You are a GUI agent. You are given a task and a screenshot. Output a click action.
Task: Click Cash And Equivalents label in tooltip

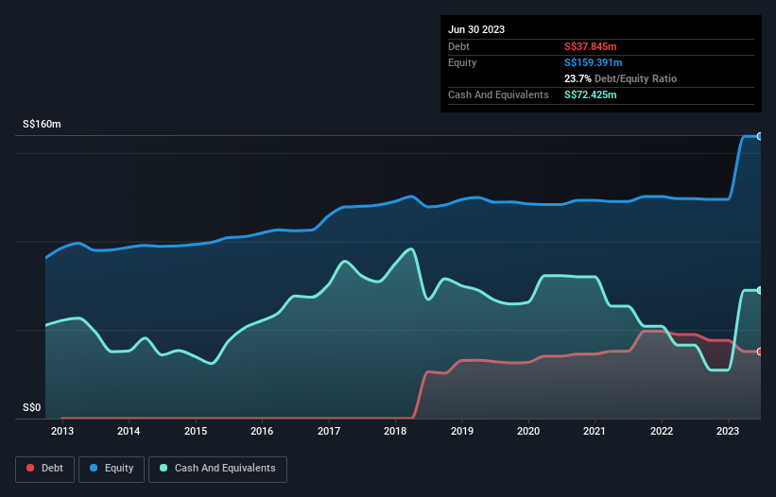tap(498, 94)
